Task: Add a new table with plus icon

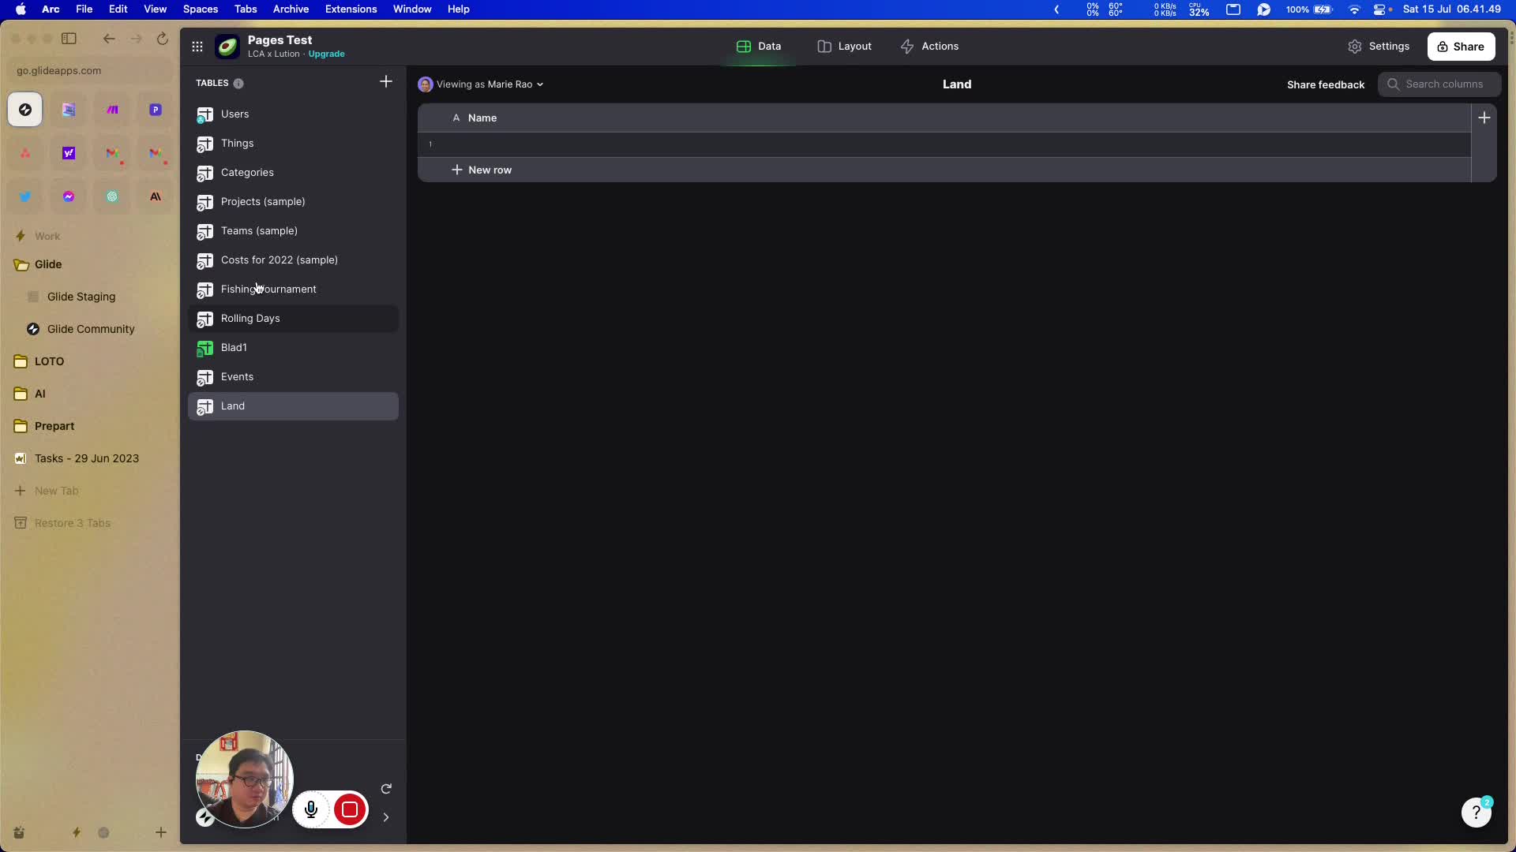Action: [x=385, y=82]
